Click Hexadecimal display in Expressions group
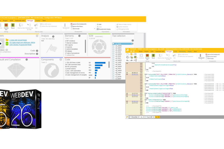 pyautogui.click(x=104, y=29)
